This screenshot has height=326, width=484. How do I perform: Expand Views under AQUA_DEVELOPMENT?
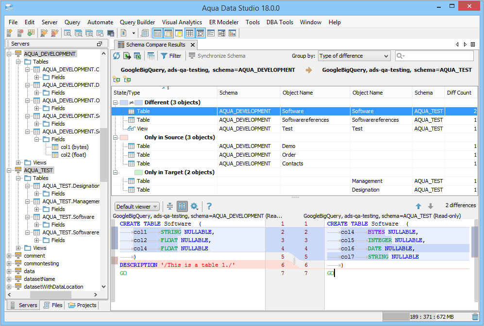(18, 163)
